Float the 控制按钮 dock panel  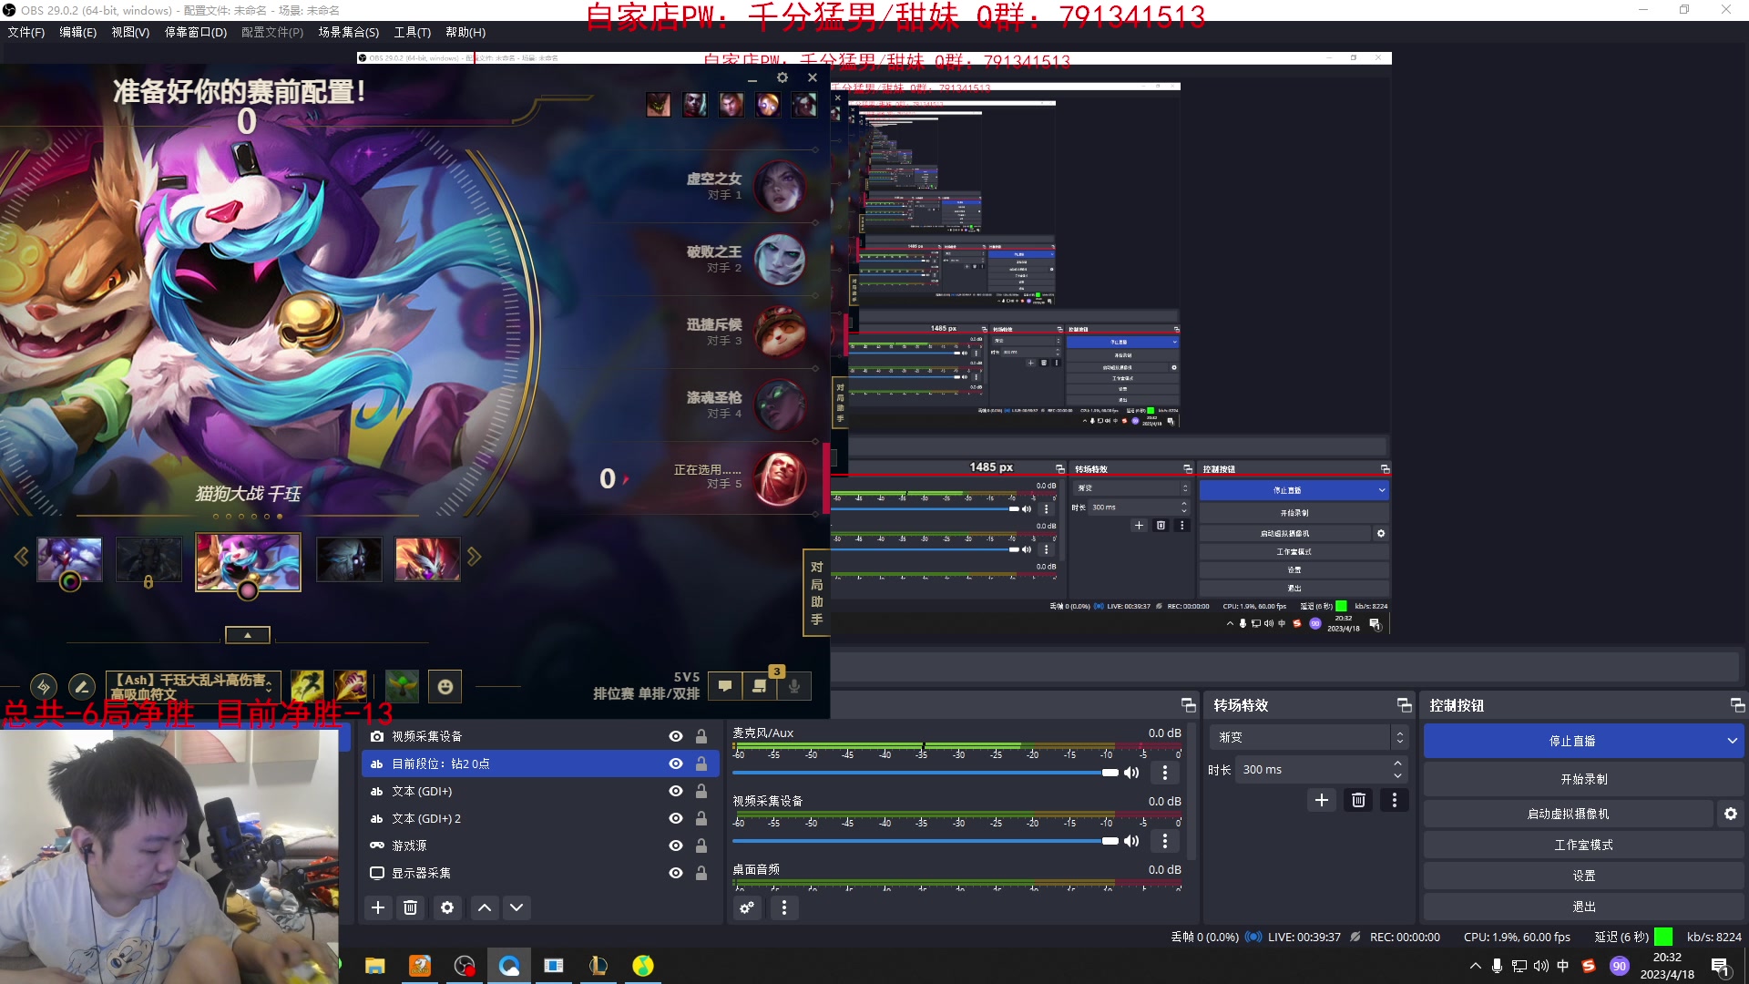[x=1737, y=705]
